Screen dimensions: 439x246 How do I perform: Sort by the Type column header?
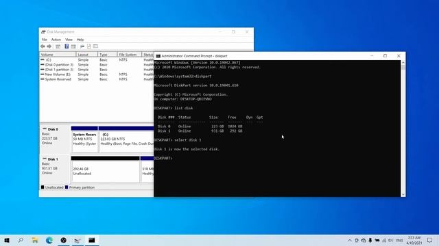(108, 55)
